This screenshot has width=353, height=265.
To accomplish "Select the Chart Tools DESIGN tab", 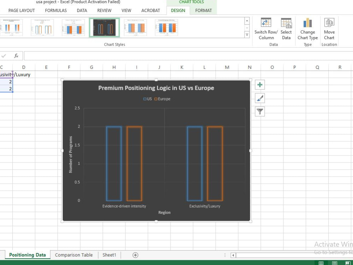I will (x=178, y=10).
